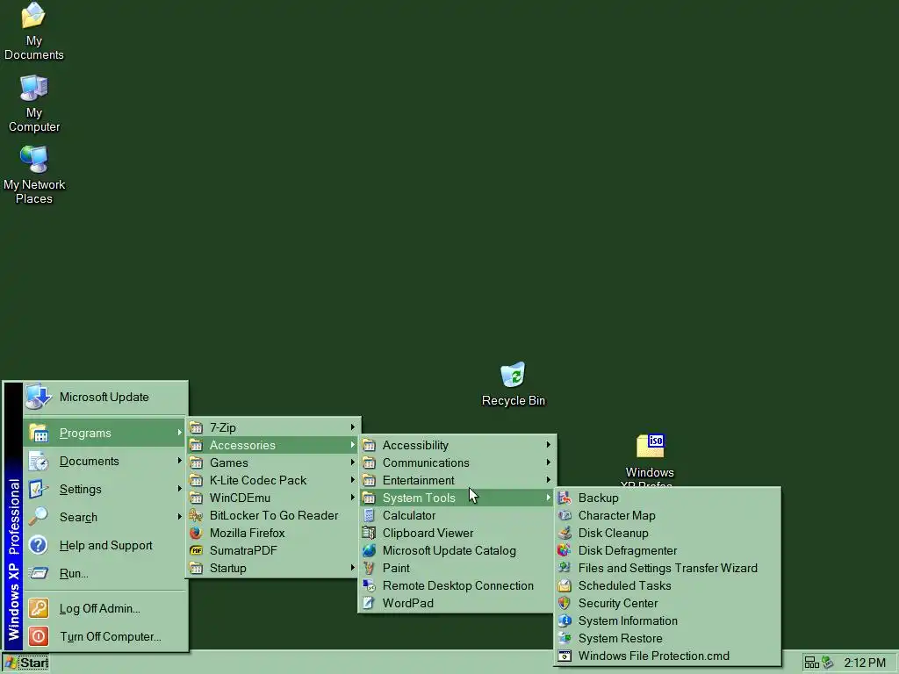Click the Remote Desktop Connection icon
Image resolution: width=899 pixels, height=674 pixels.
pyautogui.click(x=369, y=585)
